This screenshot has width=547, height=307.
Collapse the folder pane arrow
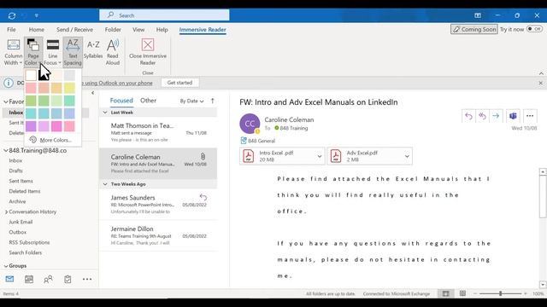(92, 93)
